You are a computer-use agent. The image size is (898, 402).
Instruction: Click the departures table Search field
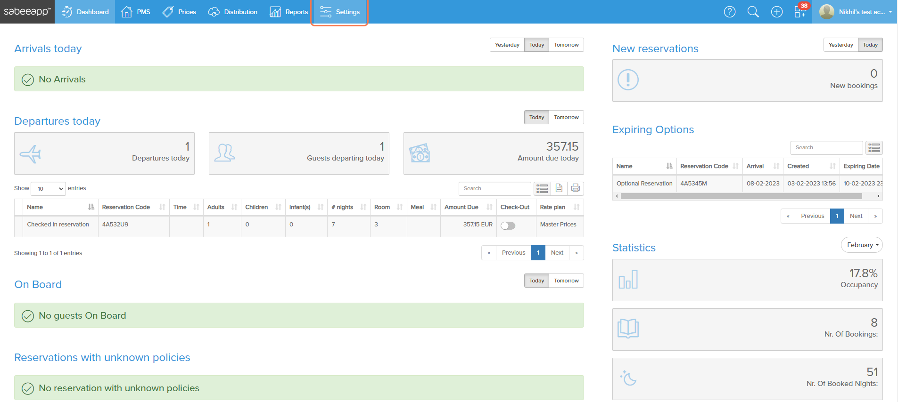coord(495,189)
